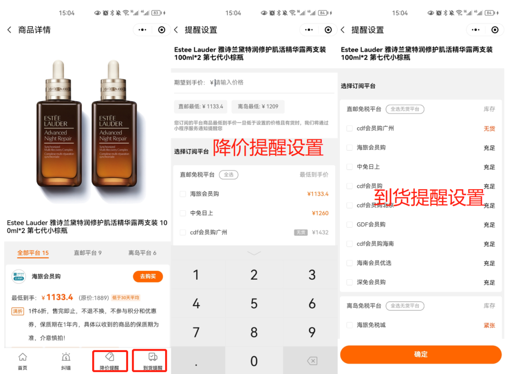Tap circle target icon on middle 提醒设置 screen
Image resolution: width=505 pixels, height=374 pixels.
click(328, 30)
